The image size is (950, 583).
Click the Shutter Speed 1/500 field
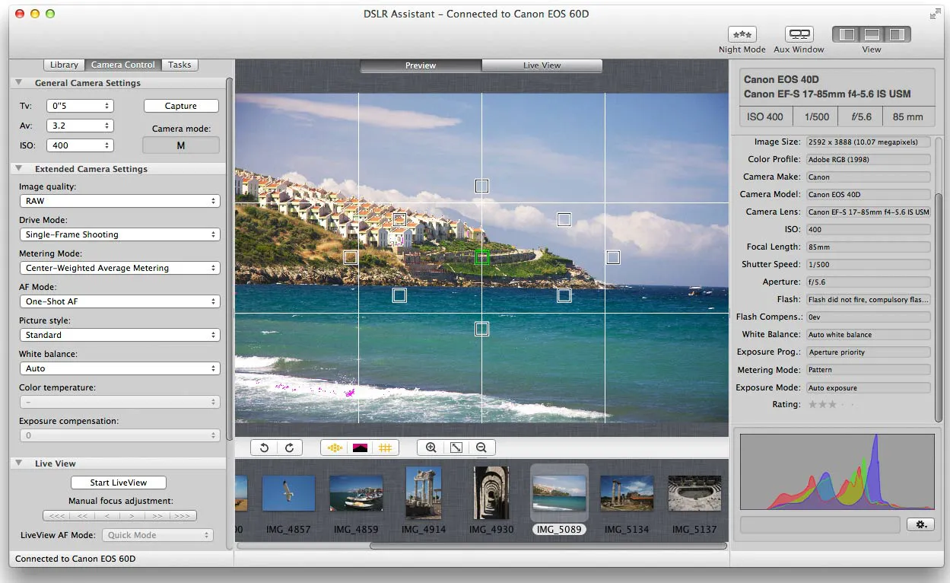(868, 265)
